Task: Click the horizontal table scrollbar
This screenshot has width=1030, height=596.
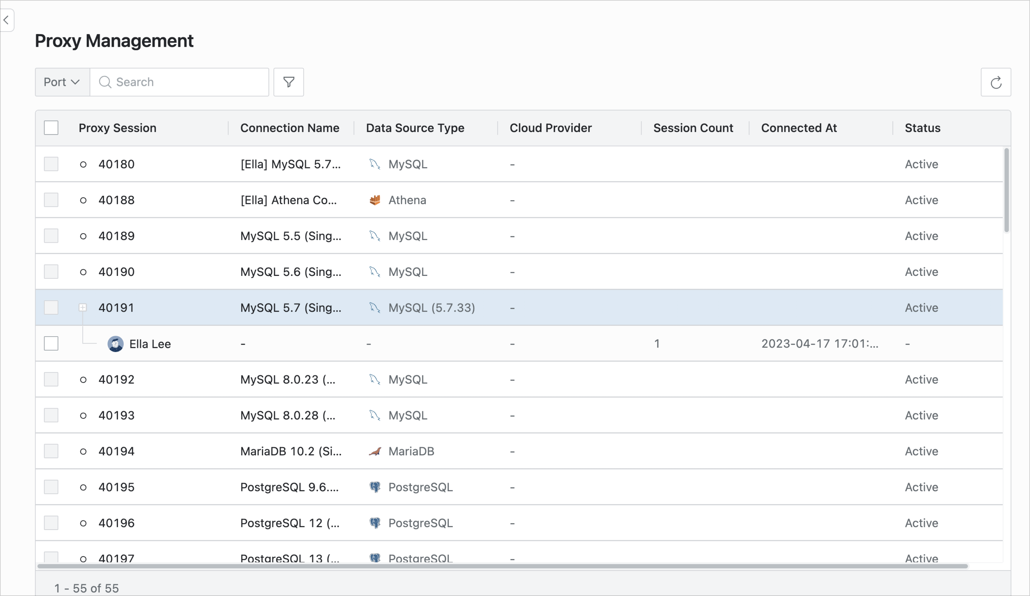Action: 502,566
